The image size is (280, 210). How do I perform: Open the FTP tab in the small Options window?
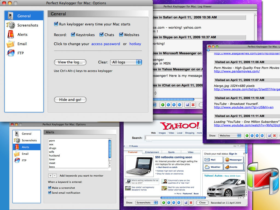click(27, 160)
